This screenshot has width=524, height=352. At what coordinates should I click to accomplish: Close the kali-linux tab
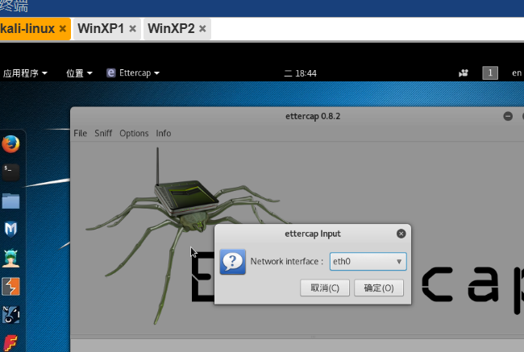point(63,29)
